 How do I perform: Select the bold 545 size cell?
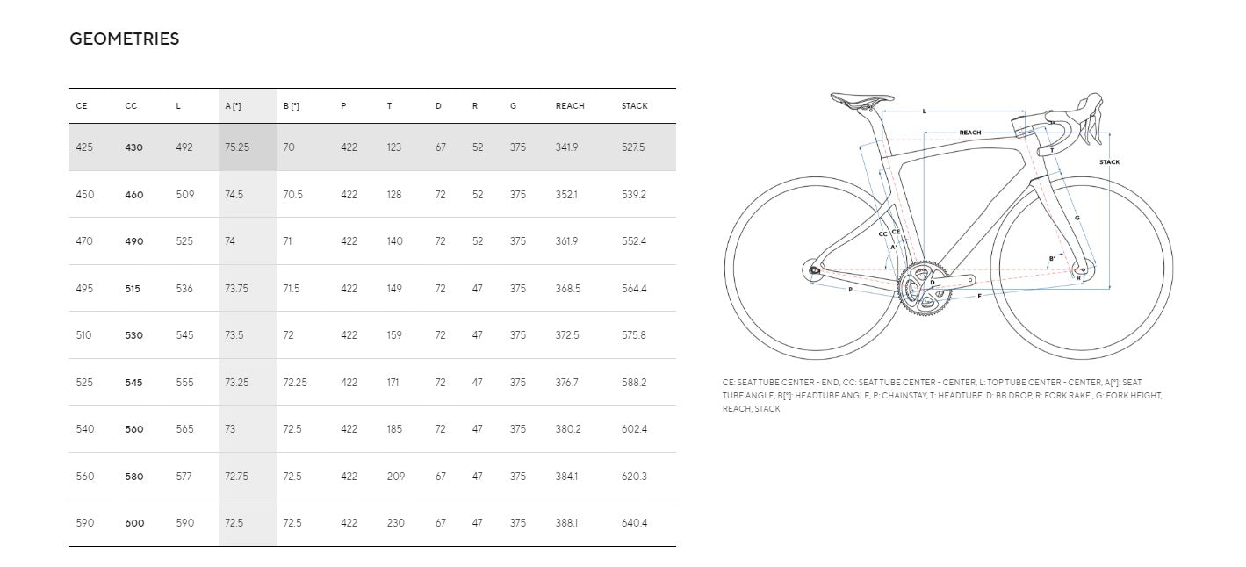(x=134, y=383)
